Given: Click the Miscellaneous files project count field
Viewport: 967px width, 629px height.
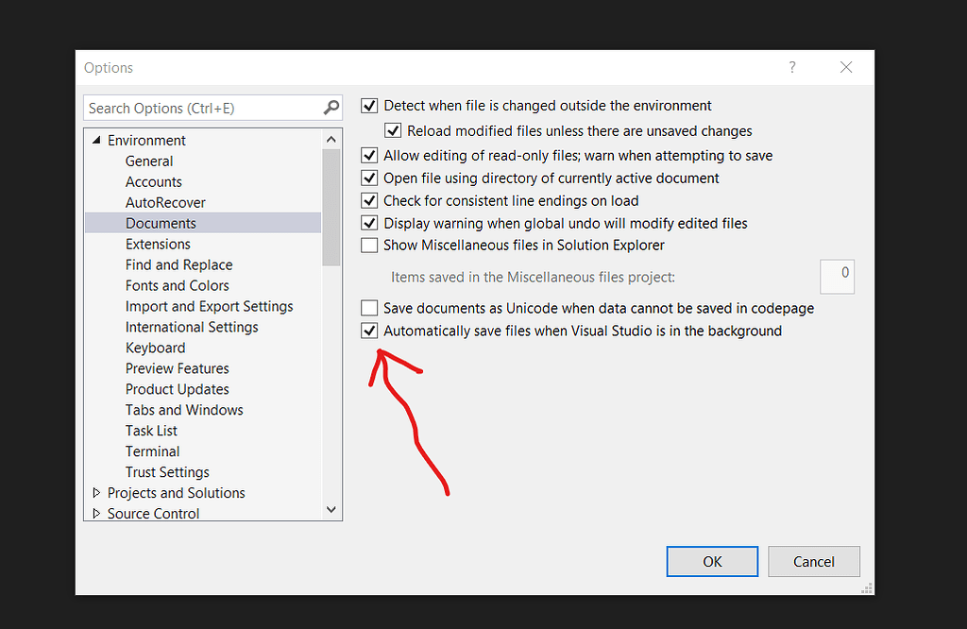Looking at the screenshot, I should (x=837, y=276).
